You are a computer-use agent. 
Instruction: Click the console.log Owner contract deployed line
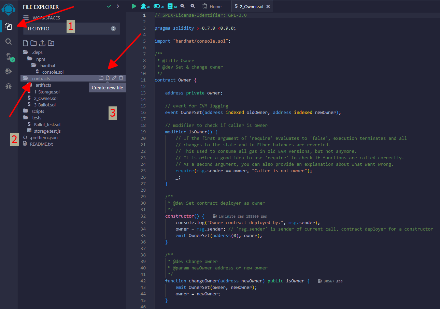coord(248,223)
